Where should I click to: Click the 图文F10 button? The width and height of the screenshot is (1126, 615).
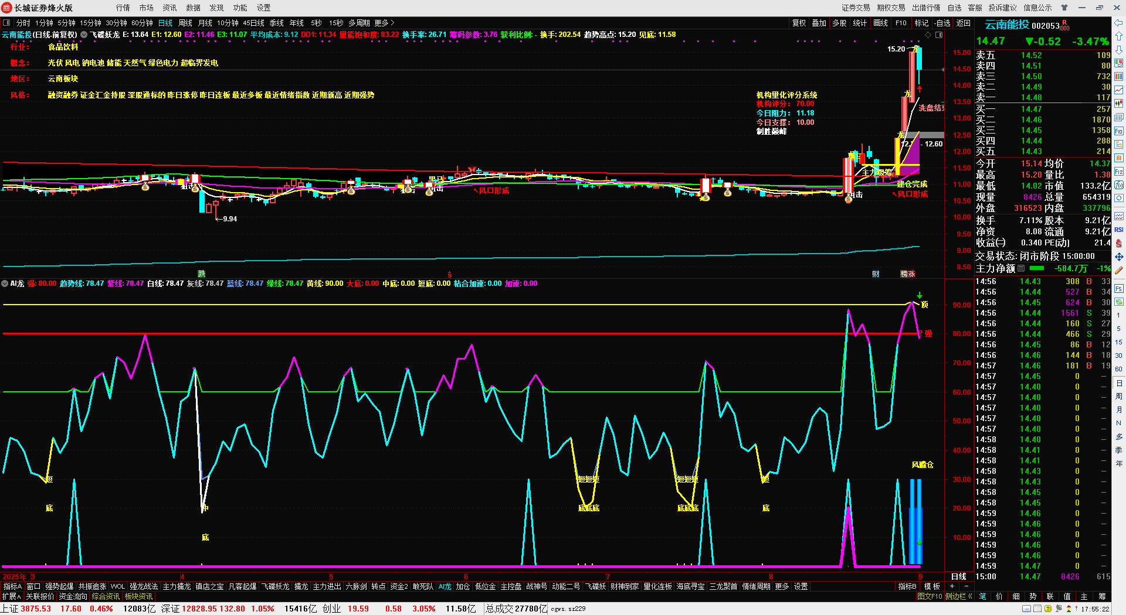tap(930, 596)
